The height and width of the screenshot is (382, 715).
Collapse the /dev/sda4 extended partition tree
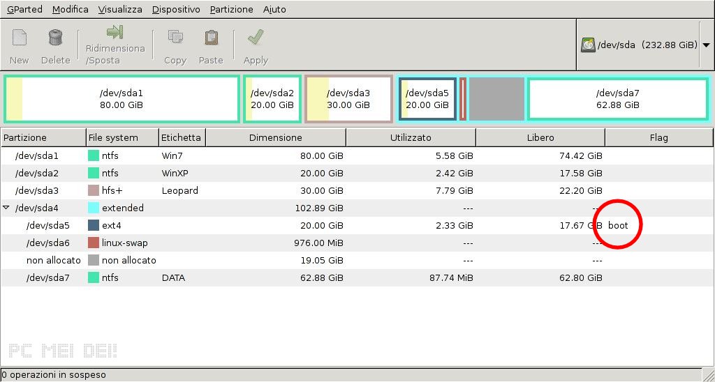point(6,208)
